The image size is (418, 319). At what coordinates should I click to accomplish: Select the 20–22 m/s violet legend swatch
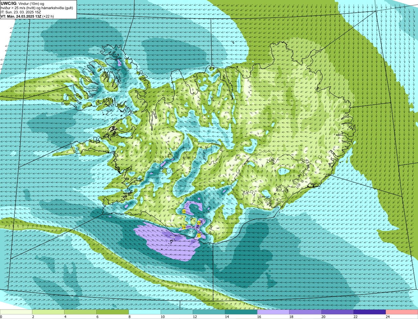(338, 312)
